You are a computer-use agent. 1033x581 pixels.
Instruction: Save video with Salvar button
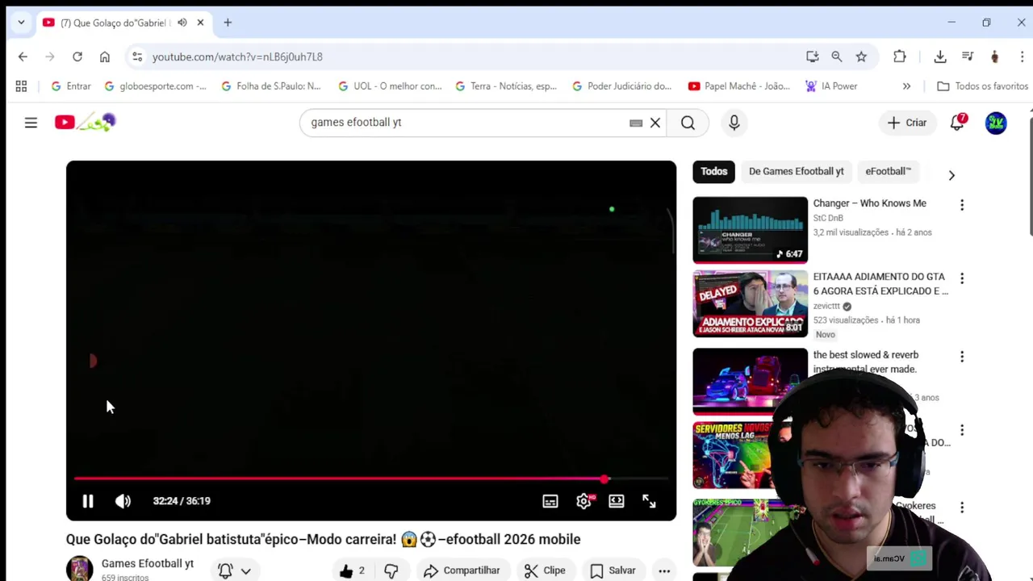pyautogui.click(x=613, y=571)
